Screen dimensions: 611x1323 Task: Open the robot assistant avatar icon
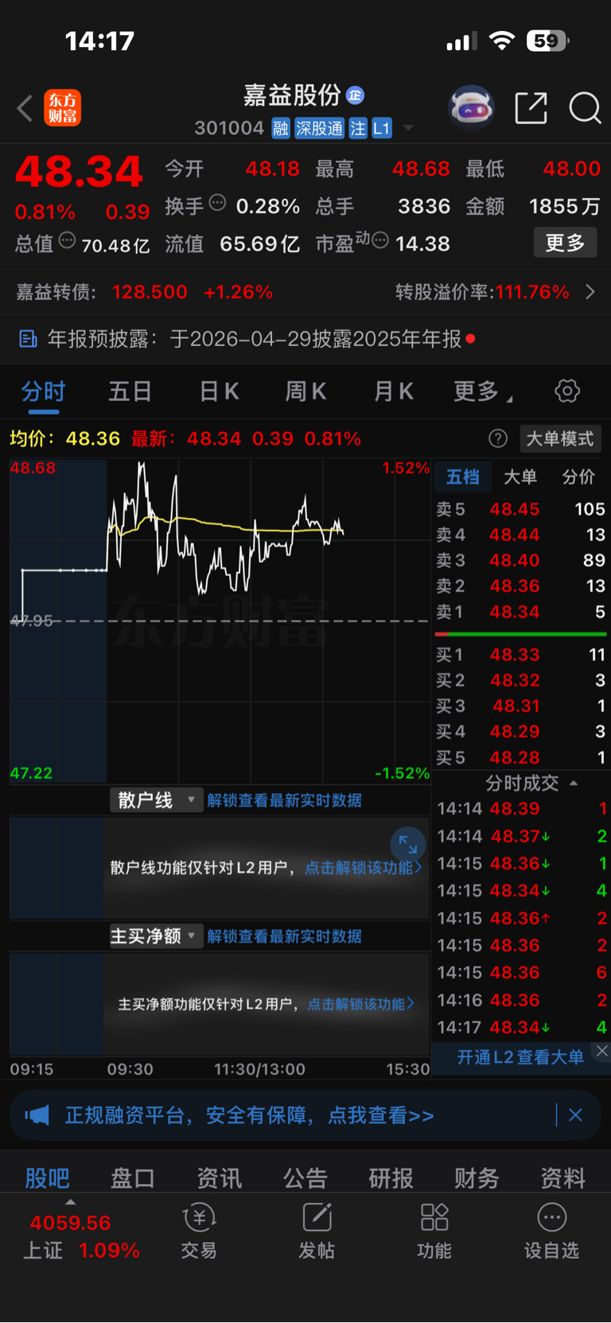(x=471, y=107)
